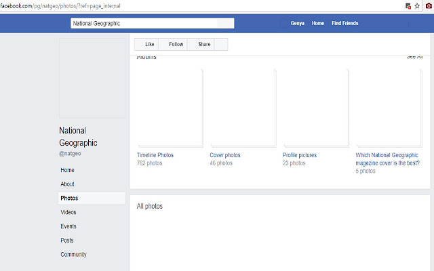Open the red camera extension icon
The image size is (434, 271).
[429, 6]
